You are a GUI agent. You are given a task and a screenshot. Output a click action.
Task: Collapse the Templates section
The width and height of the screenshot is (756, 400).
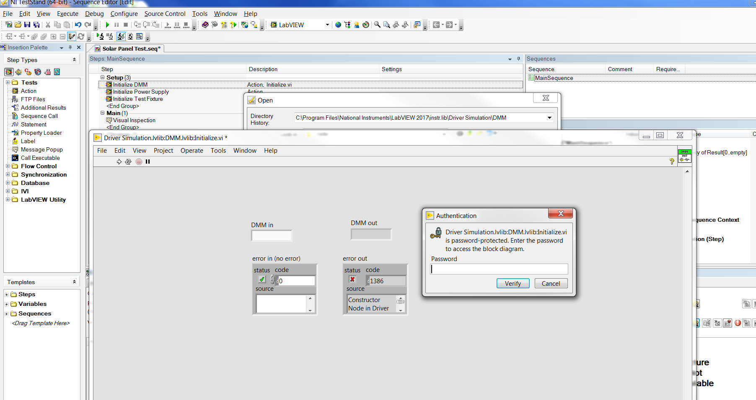[75, 282]
